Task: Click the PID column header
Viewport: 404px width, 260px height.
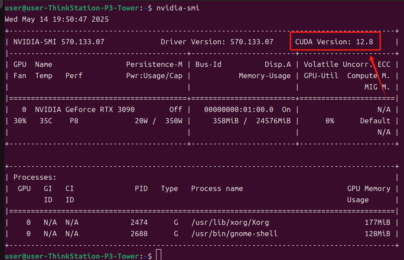Action: (x=141, y=189)
